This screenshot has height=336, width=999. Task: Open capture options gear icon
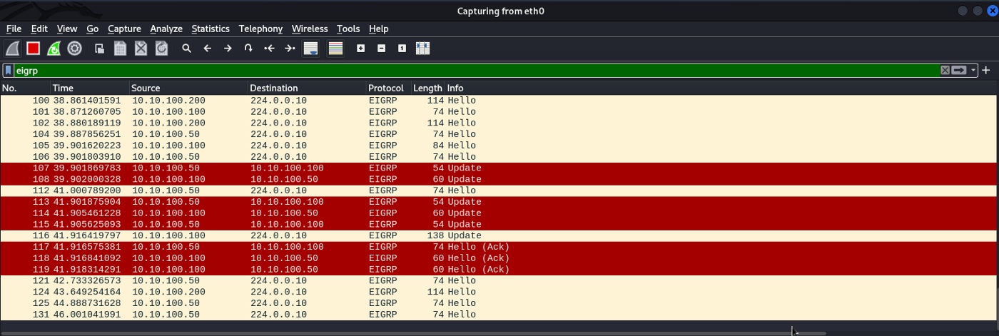[x=74, y=49]
